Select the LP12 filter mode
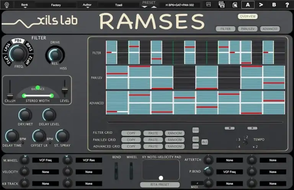This screenshot has height=190, width=294. 7,60
